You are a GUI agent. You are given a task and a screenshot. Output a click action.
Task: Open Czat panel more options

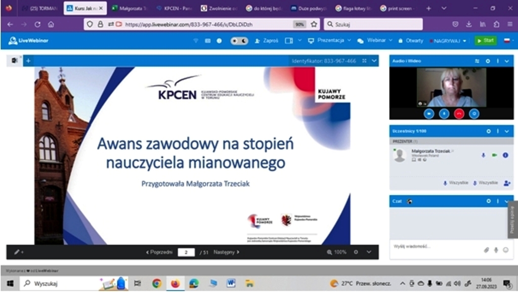[498, 201]
